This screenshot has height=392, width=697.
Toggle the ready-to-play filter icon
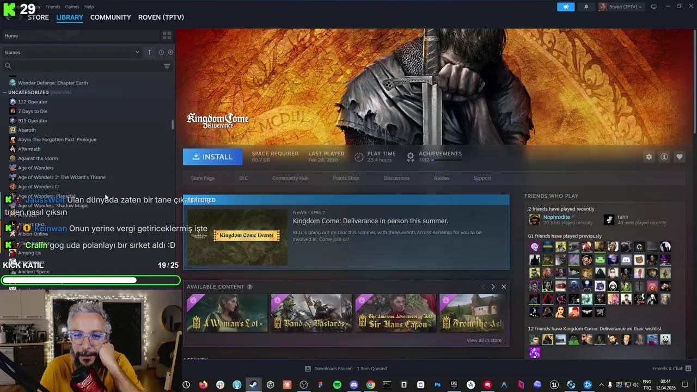(x=170, y=52)
